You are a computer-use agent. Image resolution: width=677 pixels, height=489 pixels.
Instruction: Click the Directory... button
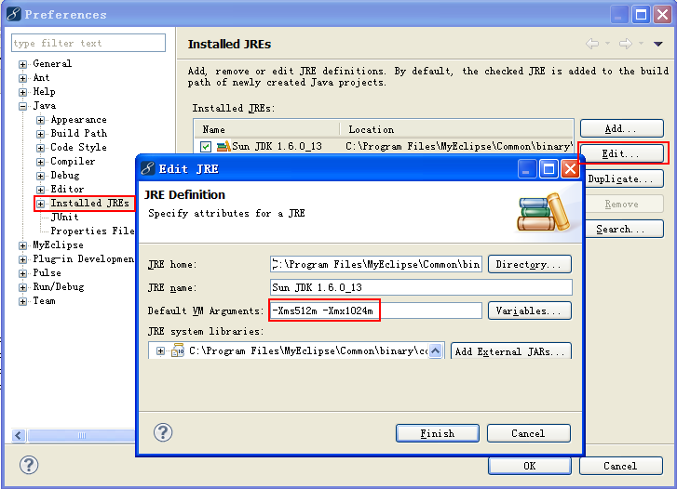click(529, 264)
